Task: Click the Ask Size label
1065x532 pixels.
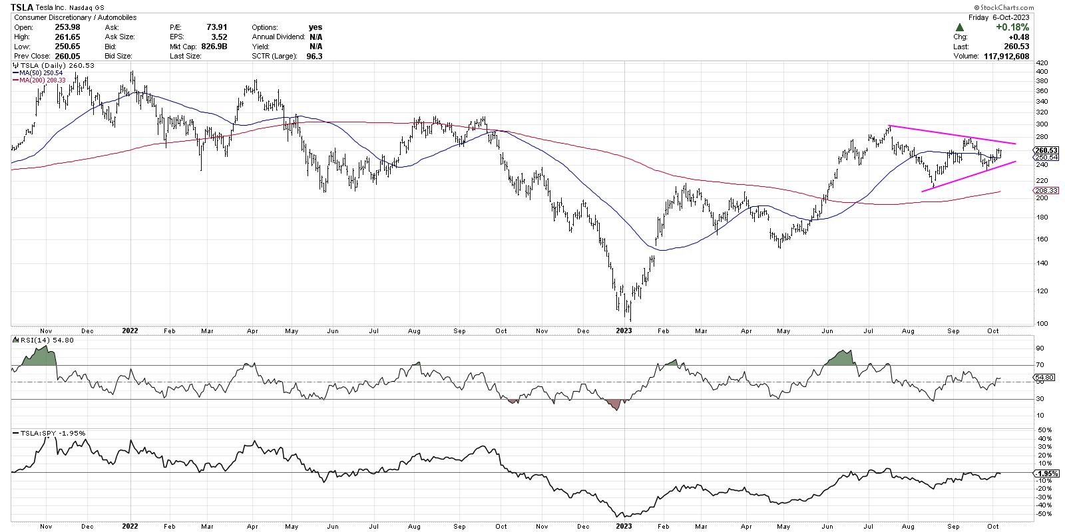Action: [119, 37]
